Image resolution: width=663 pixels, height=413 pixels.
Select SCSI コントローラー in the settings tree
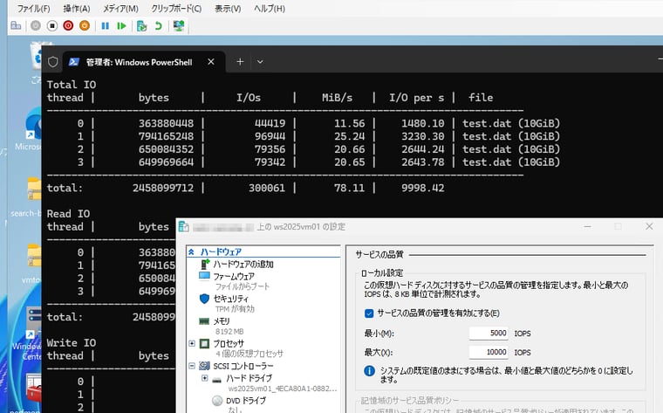243,366
